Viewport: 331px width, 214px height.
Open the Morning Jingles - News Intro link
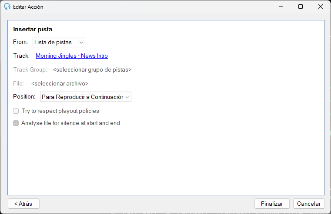click(x=72, y=56)
